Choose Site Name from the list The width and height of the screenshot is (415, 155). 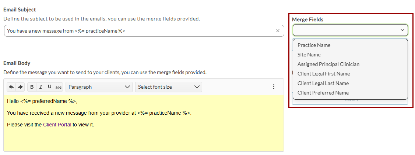(309, 55)
